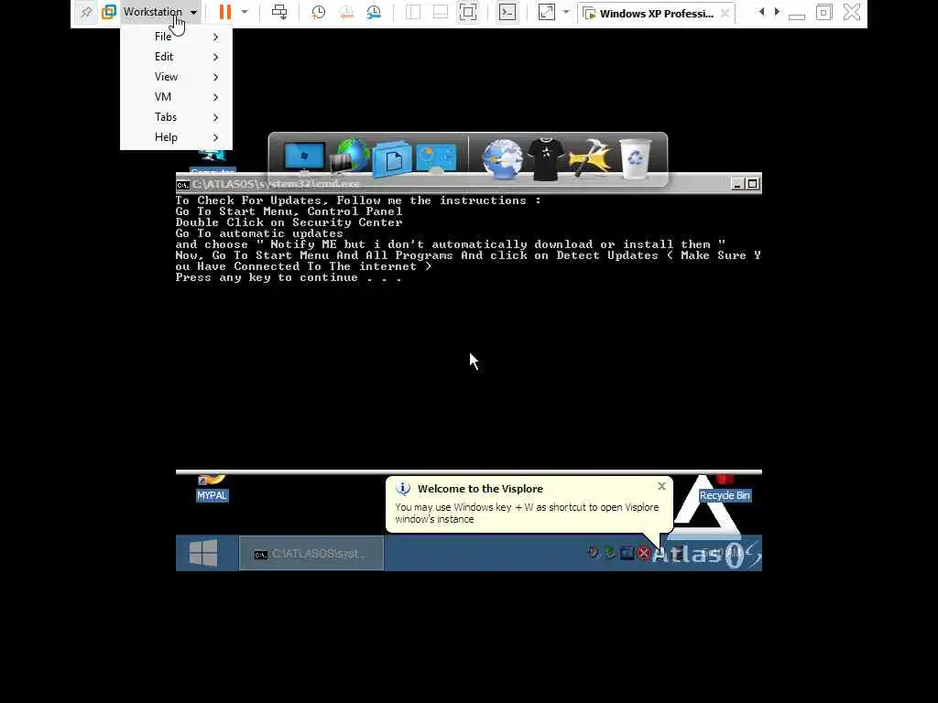Image resolution: width=938 pixels, height=703 pixels.
Task: Click Send Ctrl+Alt+Del toolbar icon
Action: 279,12
